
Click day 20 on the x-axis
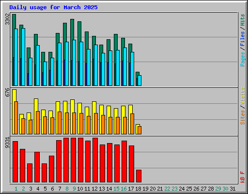153,189
